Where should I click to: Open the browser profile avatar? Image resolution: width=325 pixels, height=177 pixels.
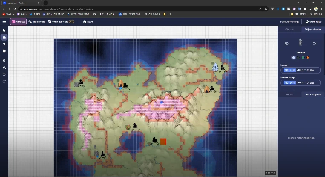tap(316, 9)
